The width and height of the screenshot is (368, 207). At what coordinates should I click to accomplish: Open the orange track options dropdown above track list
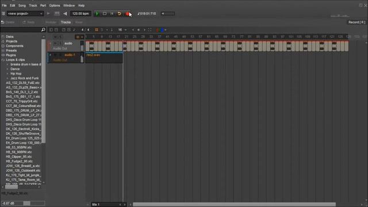[x=79, y=37]
